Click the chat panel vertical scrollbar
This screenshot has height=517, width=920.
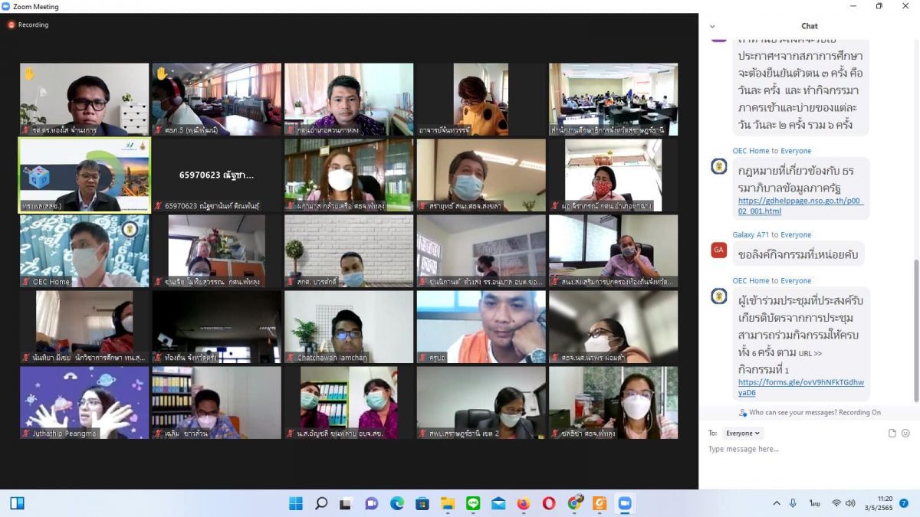[x=916, y=329]
